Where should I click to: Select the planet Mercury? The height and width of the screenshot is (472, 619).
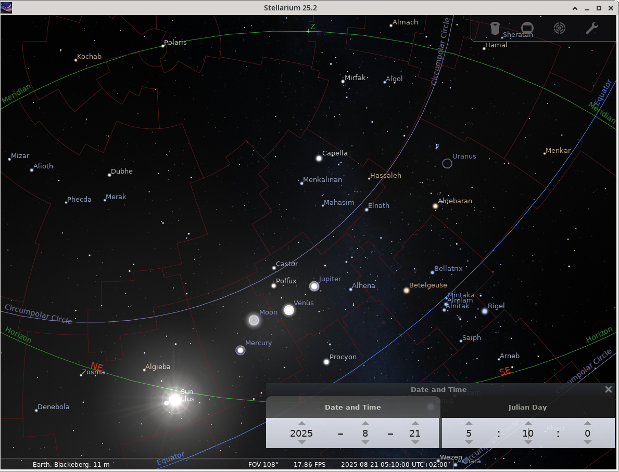click(x=241, y=350)
